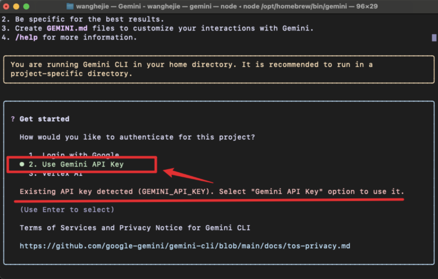Click the Terms of Services and Privacy Notice text
Viewport: 438px width, 279px height.
(x=135, y=228)
